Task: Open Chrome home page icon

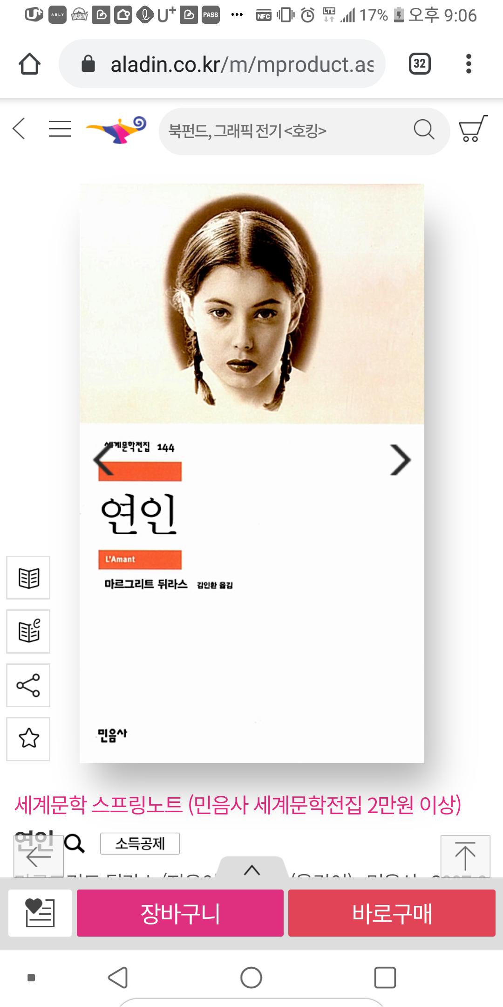Action: (x=29, y=64)
